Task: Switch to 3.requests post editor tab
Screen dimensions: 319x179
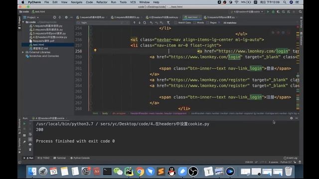Action: coord(220,17)
